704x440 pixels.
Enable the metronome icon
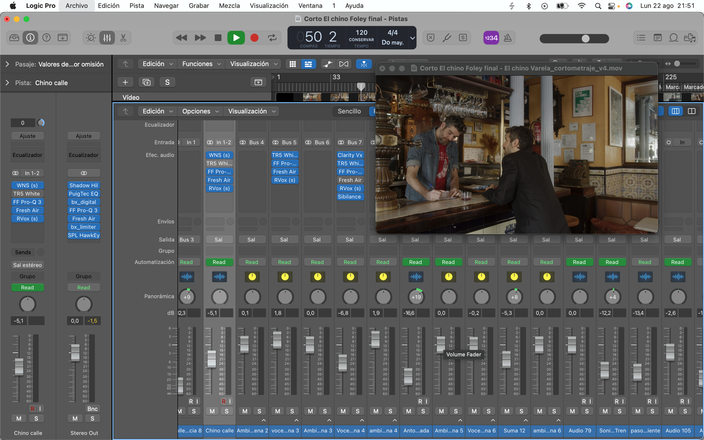[508, 38]
